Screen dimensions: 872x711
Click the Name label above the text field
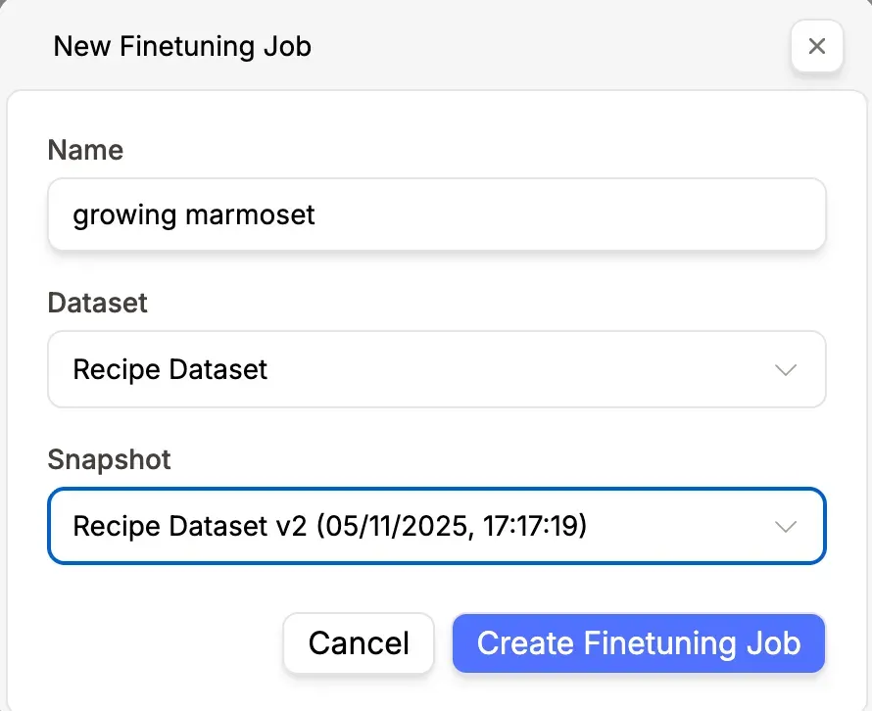tap(85, 150)
